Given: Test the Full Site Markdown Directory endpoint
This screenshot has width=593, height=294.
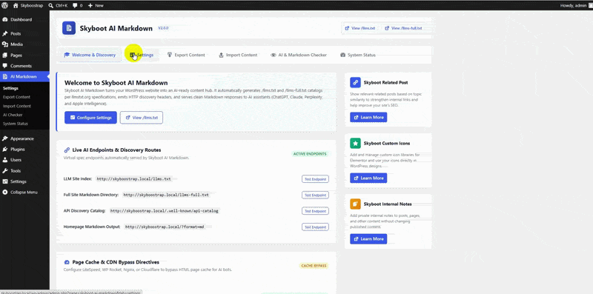Looking at the screenshot, I should [x=315, y=195].
